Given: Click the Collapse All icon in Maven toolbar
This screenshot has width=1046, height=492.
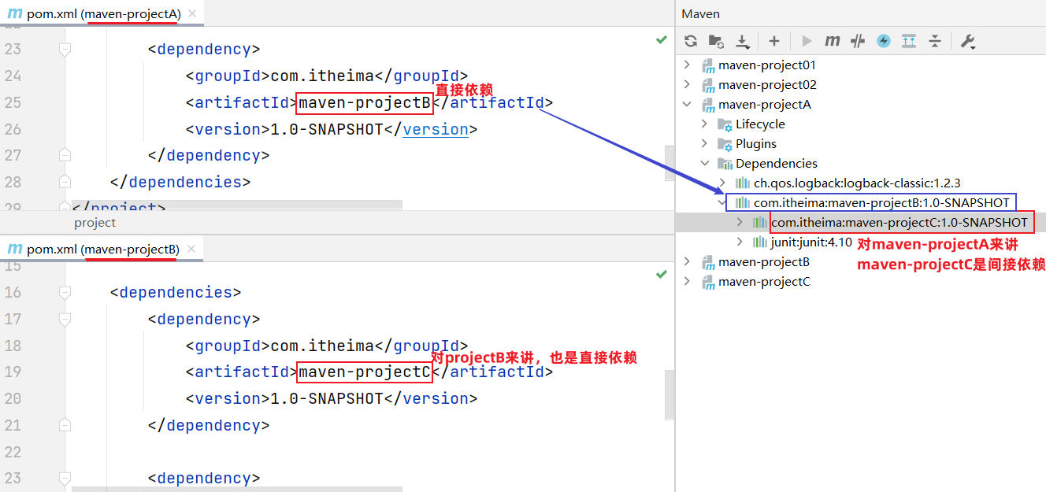Looking at the screenshot, I should [935, 41].
